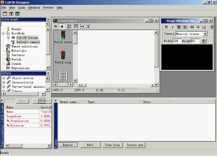The width and height of the screenshot is (217, 156).
Task: Click the 'e' icon in Event Map toolbar
Action: click(62, 26)
